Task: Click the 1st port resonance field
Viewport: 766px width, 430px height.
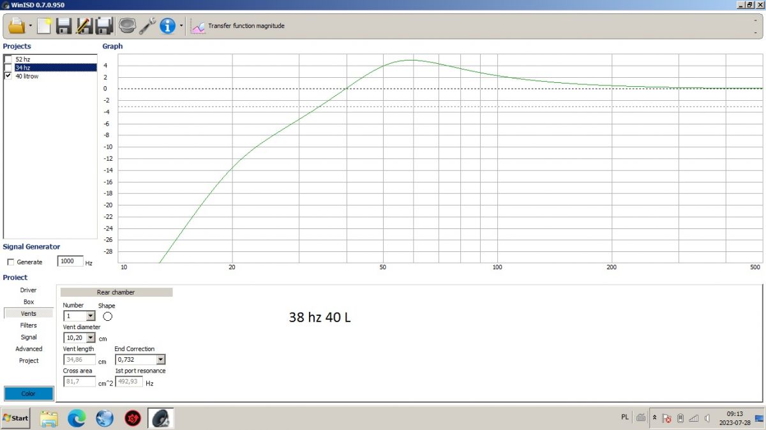Action: pyautogui.click(x=129, y=382)
